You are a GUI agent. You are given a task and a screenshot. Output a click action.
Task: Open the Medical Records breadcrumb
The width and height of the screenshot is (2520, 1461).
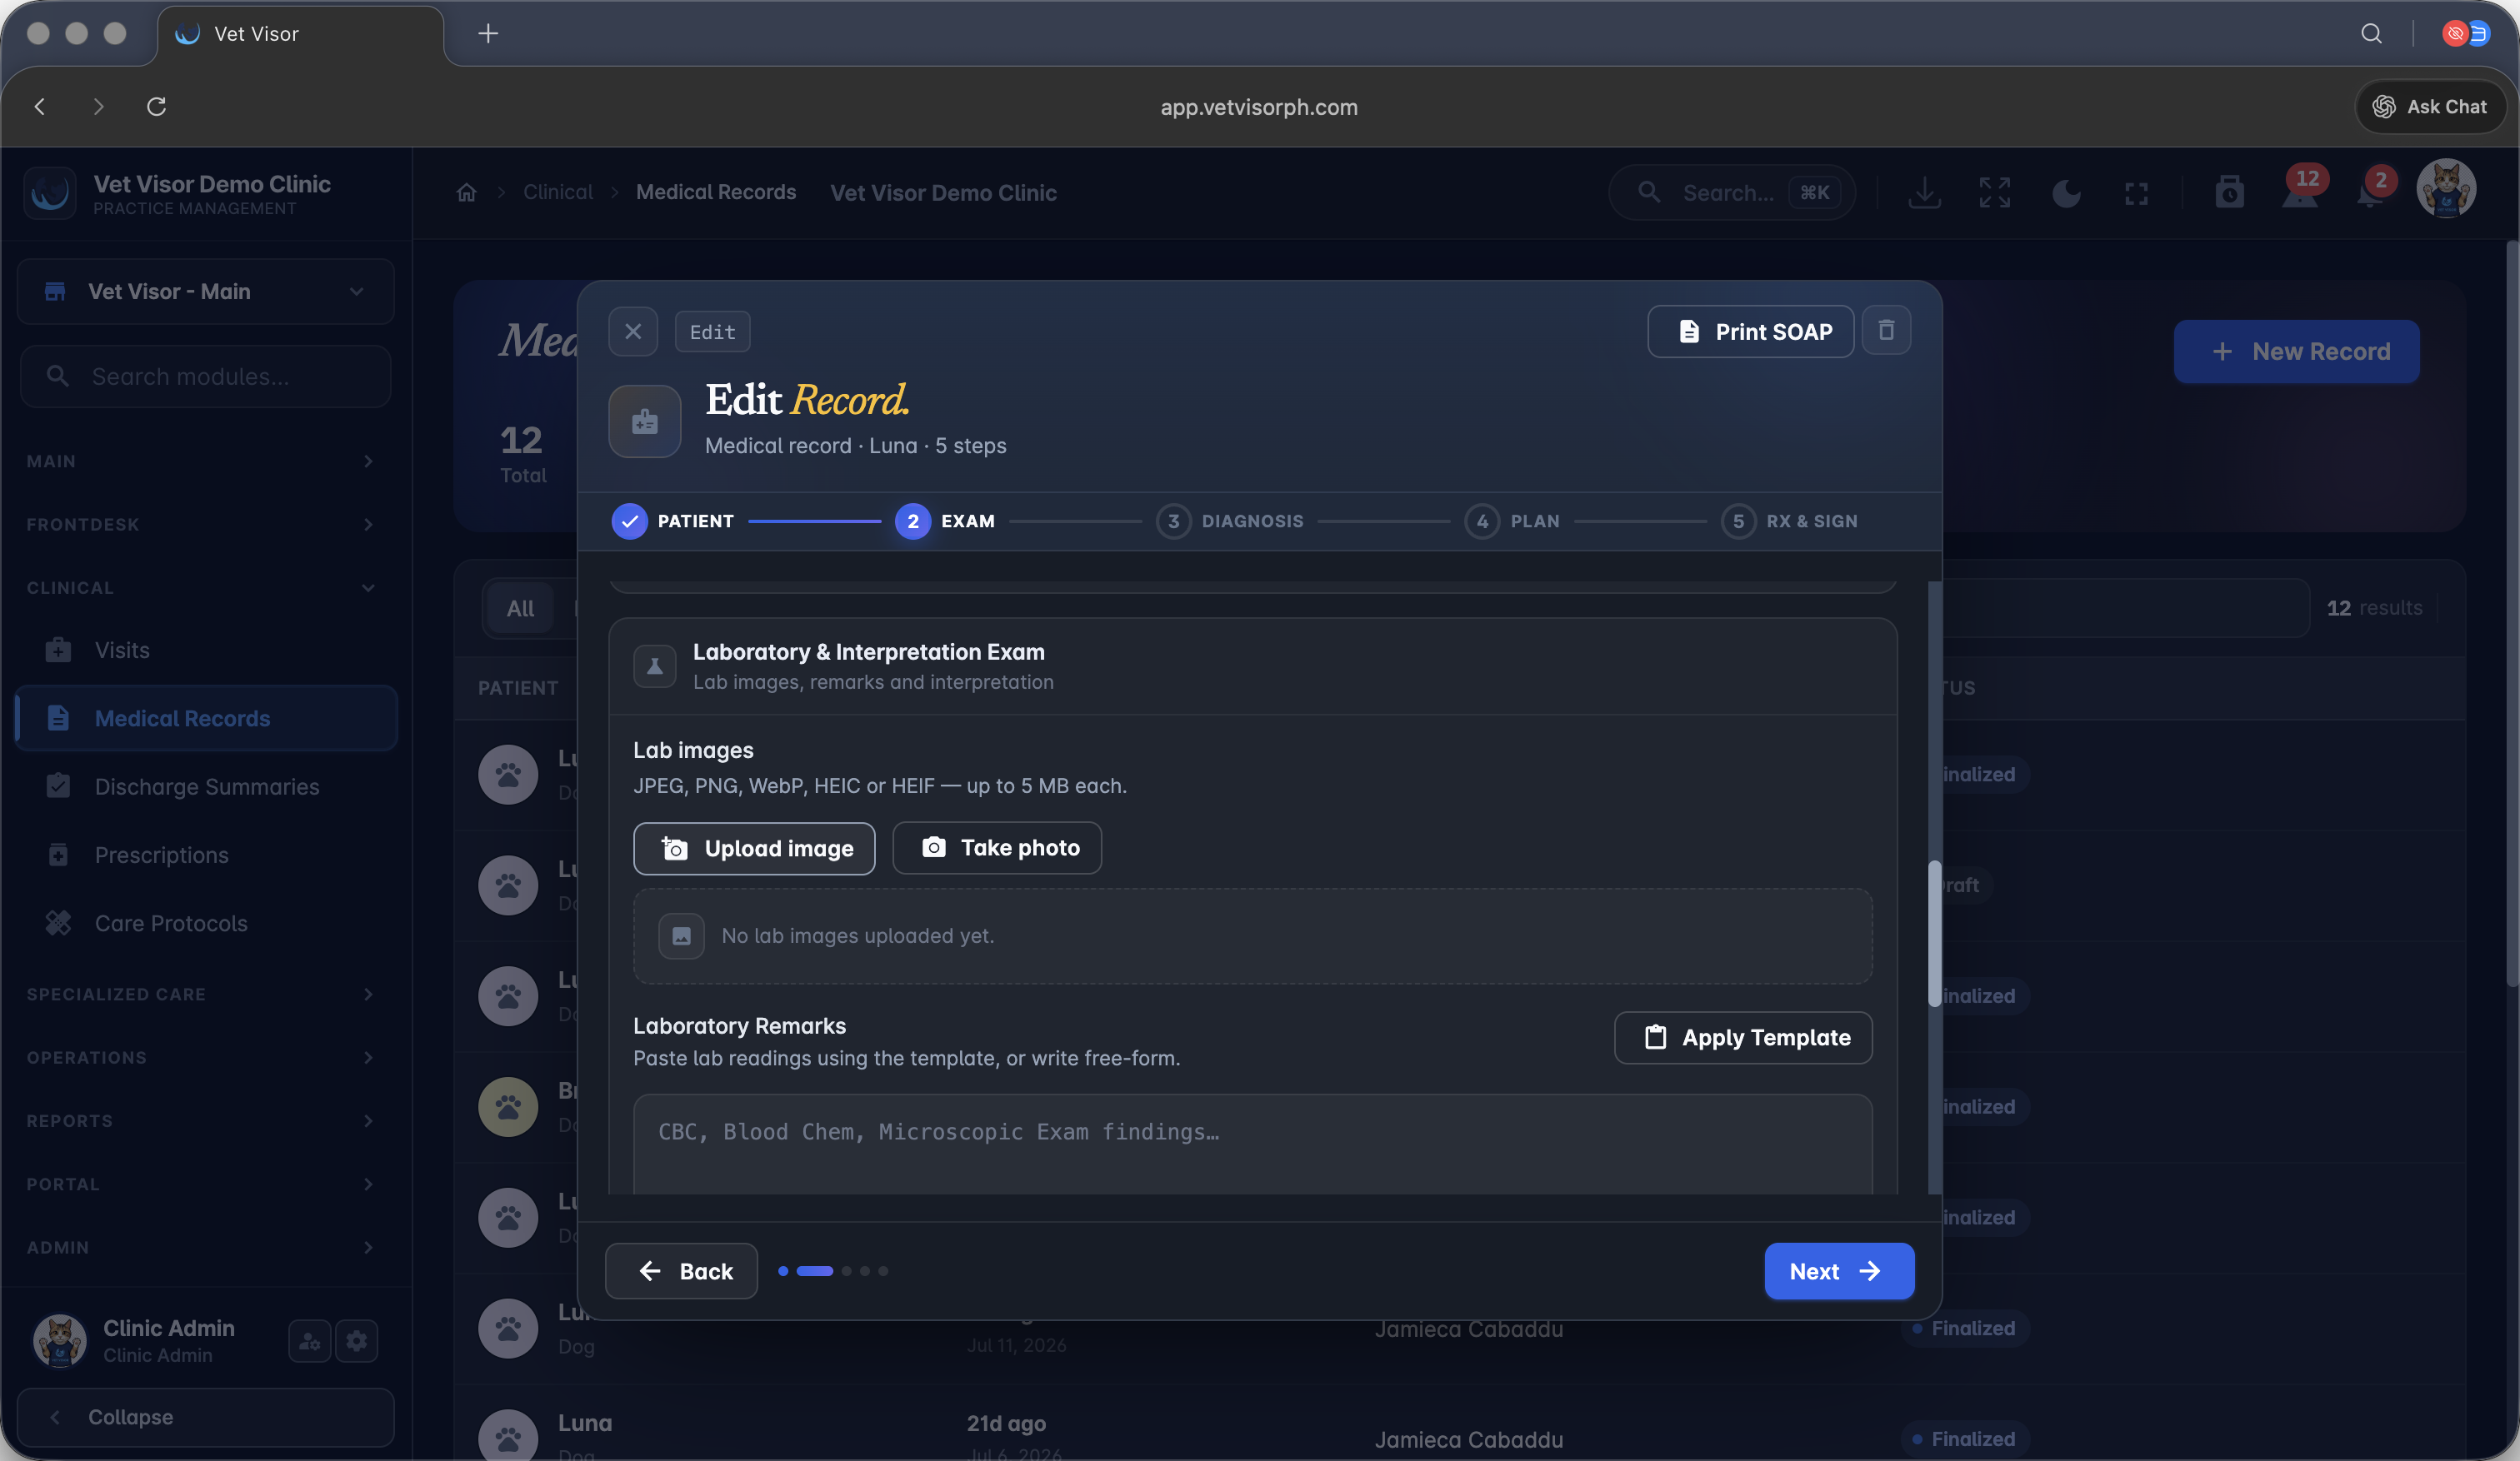click(716, 192)
